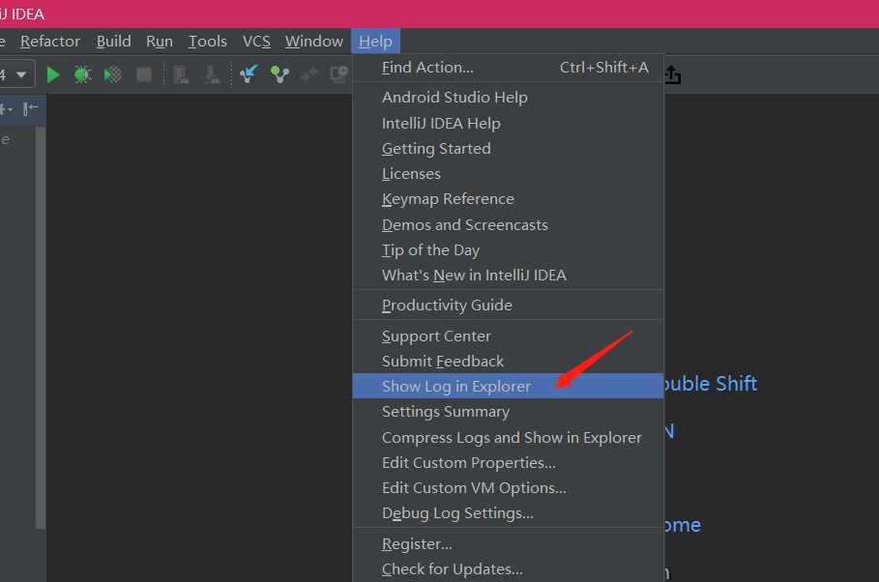Click the VCS update project blue arrow icon
Viewport: 879px width, 582px height.
248,74
